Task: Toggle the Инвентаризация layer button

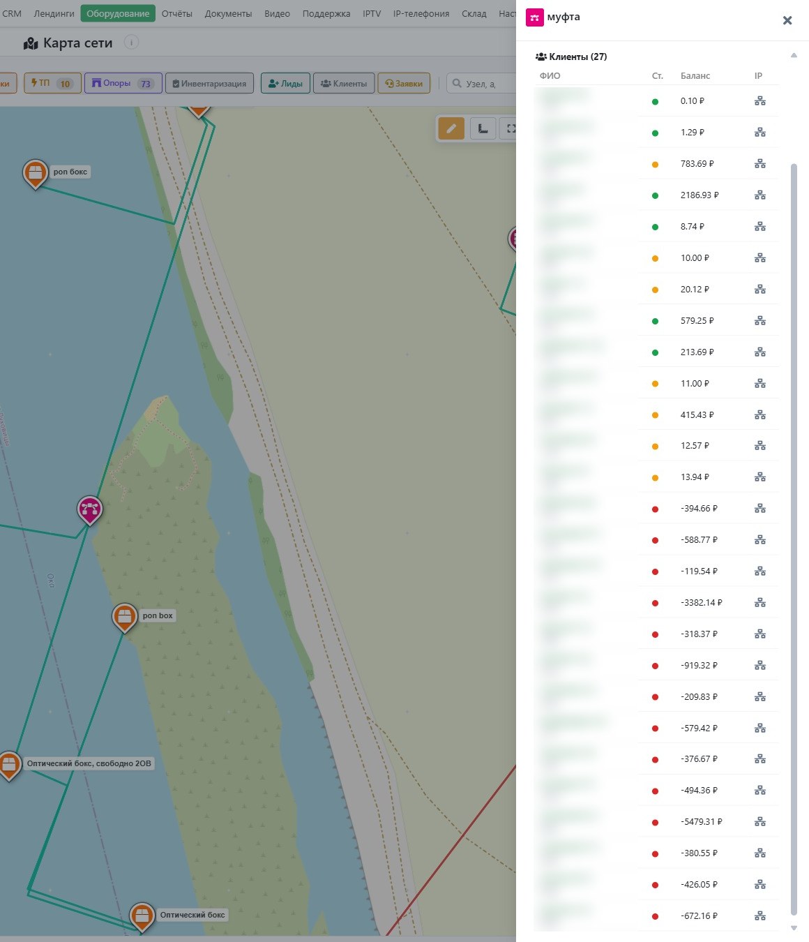Action: (x=210, y=83)
